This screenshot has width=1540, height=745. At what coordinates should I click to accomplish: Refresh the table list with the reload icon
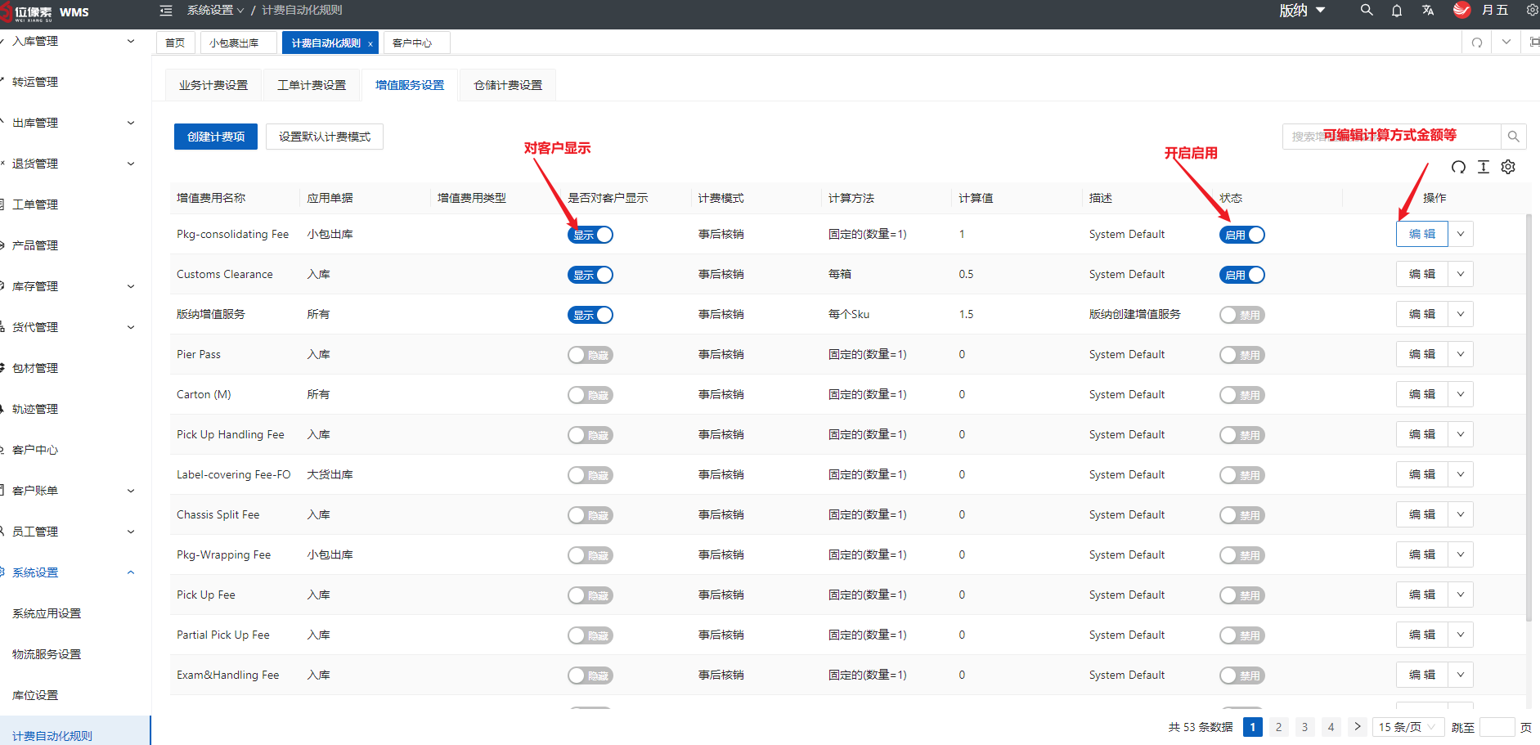1458,167
